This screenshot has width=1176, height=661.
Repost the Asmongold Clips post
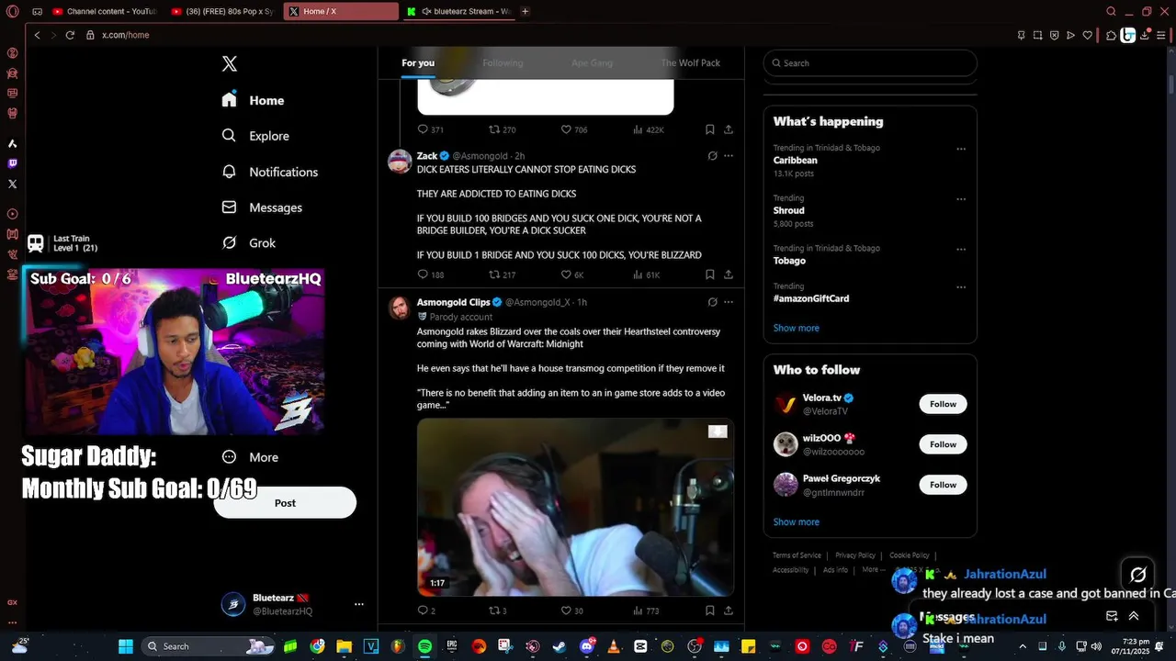click(x=497, y=611)
